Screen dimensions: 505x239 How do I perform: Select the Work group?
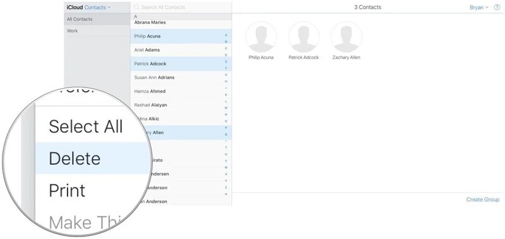click(97, 31)
